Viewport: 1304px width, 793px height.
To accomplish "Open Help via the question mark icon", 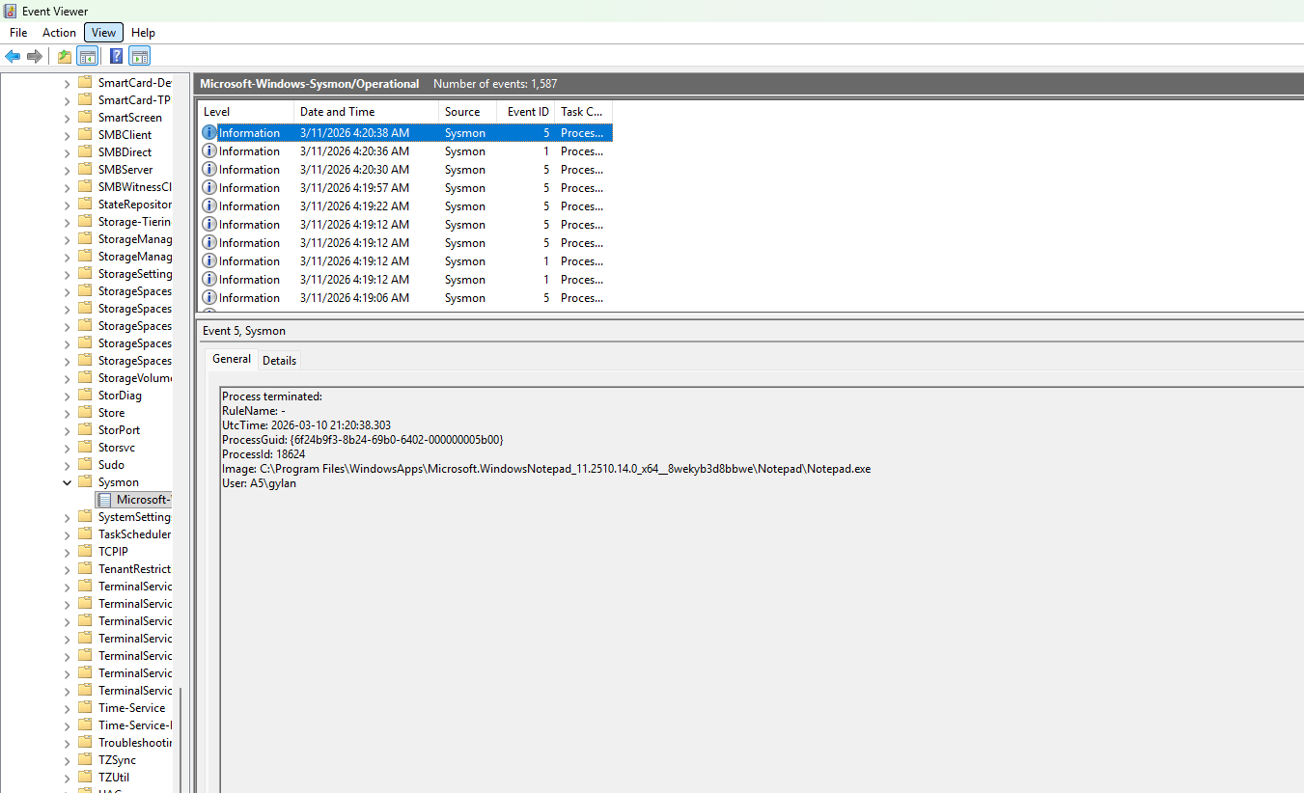I will coord(116,56).
